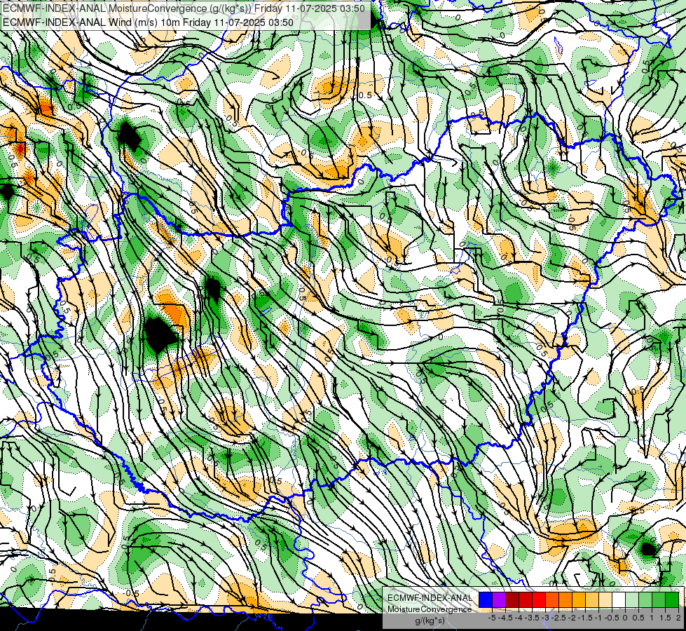Click ECMWF-INDEX-ANAL label in the legend box
This screenshot has width=686, height=631.
[x=430, y=598]
